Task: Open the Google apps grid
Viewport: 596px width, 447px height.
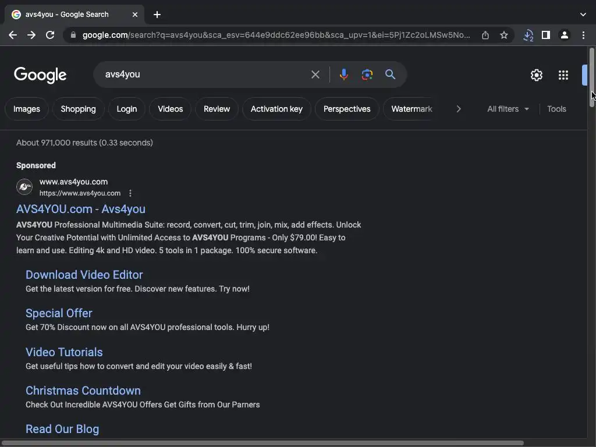Action: pos(563,75)
